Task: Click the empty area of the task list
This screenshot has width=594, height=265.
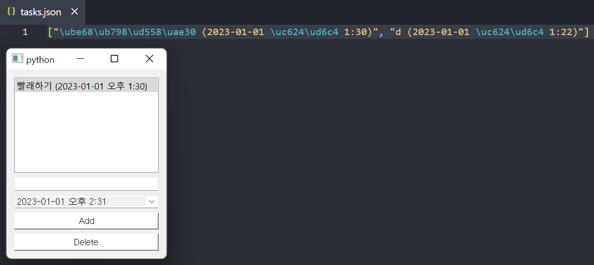Action: (x=86, y=132)
